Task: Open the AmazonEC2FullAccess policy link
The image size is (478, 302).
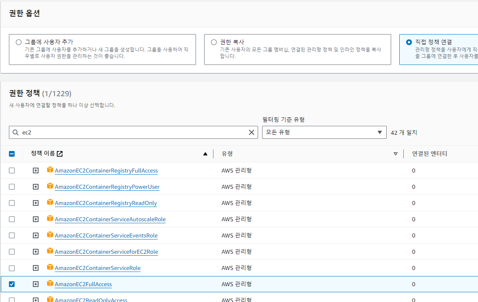Action: [x=83, y=284]
